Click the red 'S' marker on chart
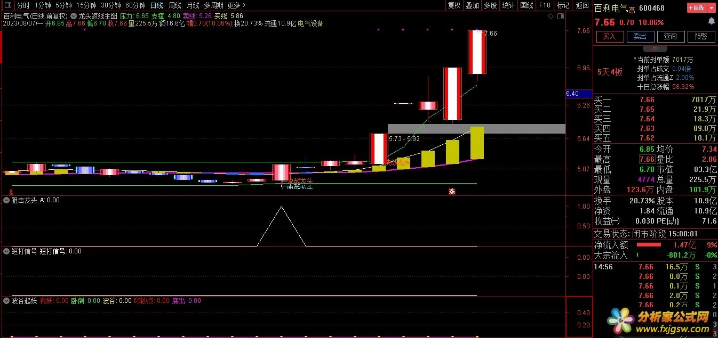The width and height of the screenshot is (718, 338). tap(11, 191)
